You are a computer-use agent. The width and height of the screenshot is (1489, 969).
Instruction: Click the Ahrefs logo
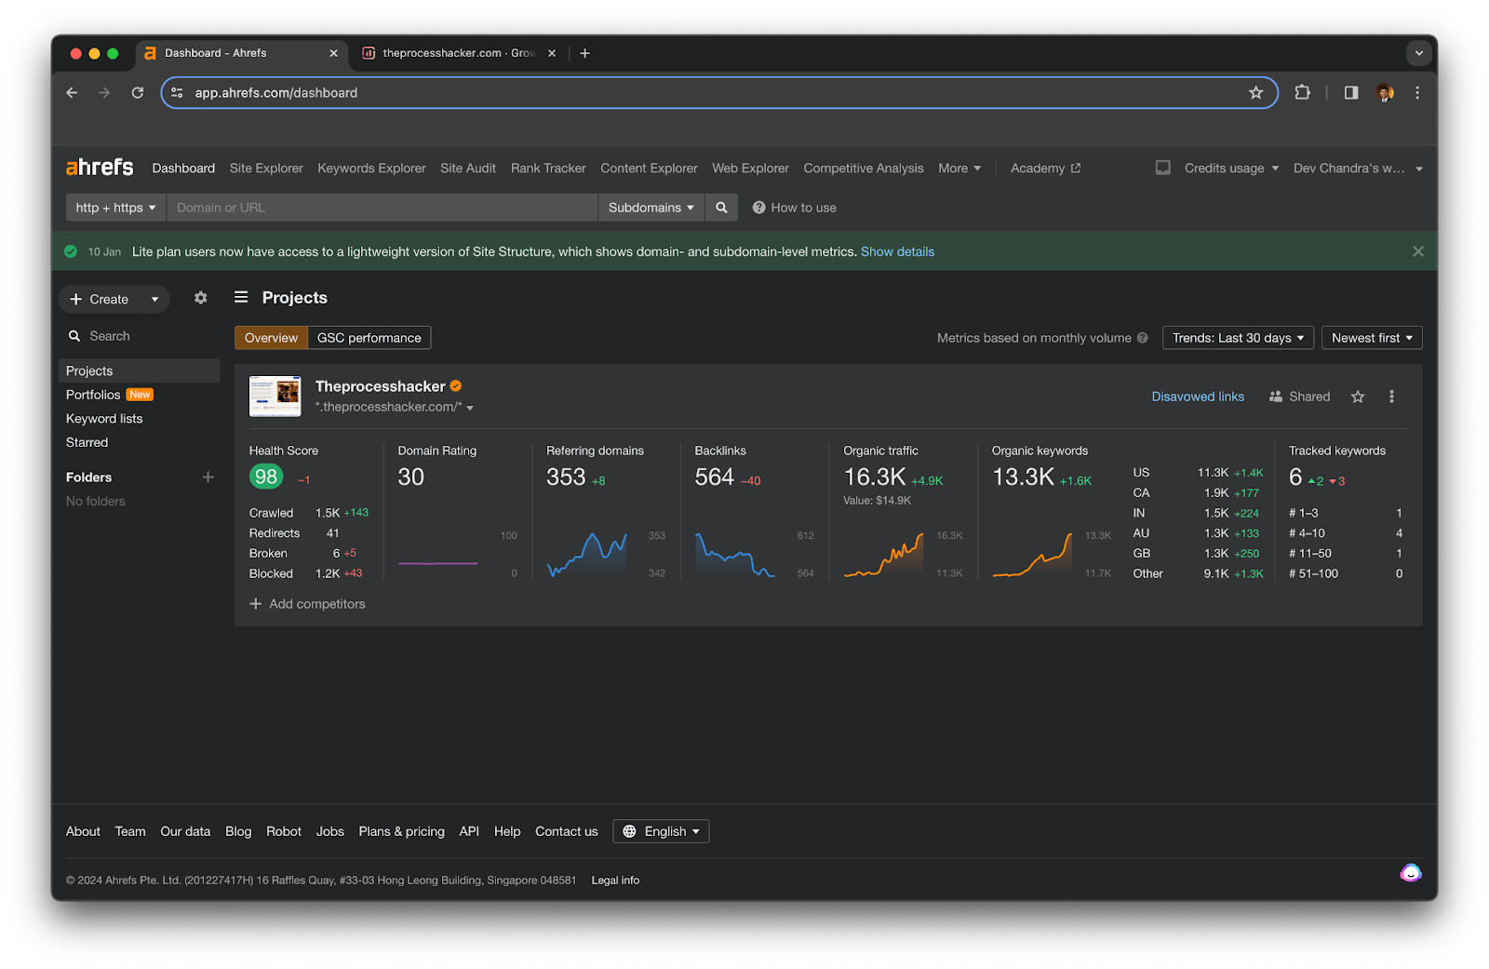click(100, 168)
